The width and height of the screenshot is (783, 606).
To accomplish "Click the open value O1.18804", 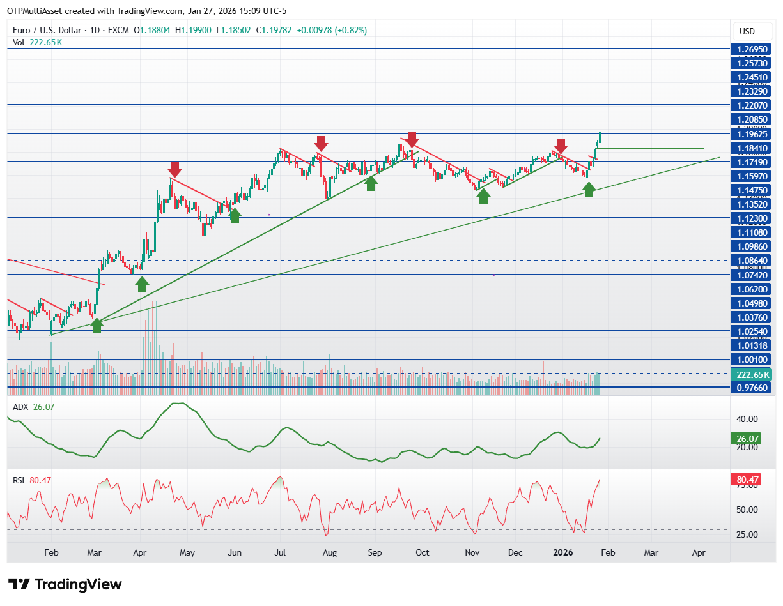I will click(153, 30).
